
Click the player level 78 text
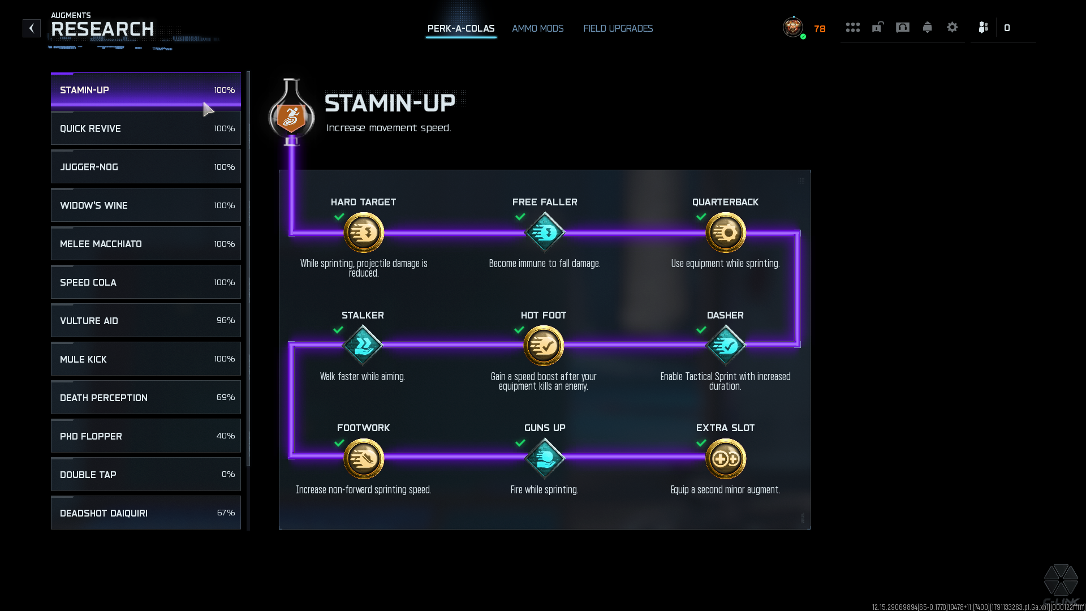point(820,29)
